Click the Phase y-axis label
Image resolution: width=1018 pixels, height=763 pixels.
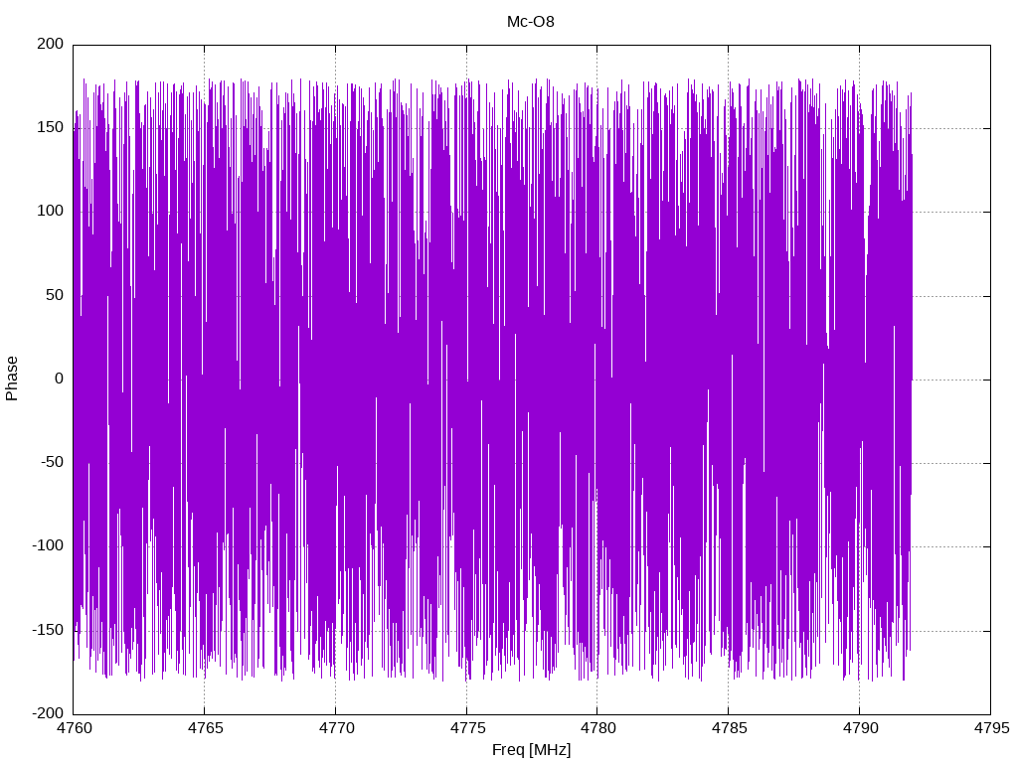coord(12,379)
